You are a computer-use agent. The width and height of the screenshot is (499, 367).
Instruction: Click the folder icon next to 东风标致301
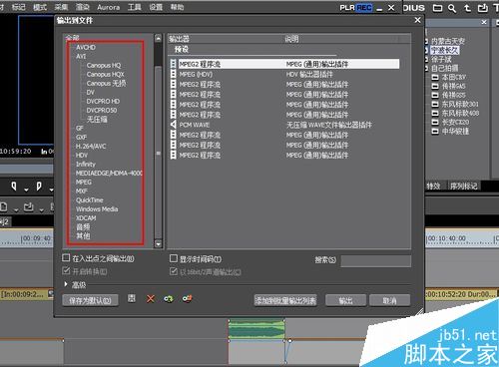pos(435,104)
